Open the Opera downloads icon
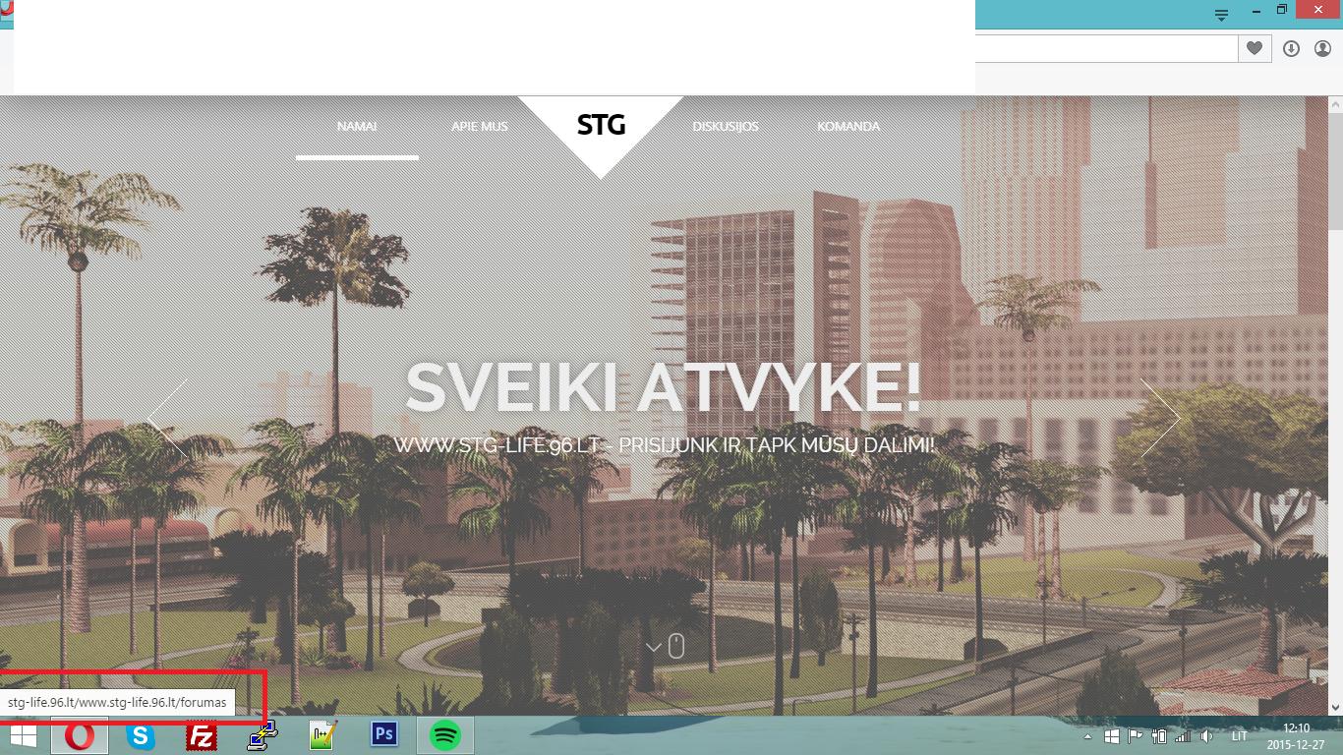Viewport: 1343px width, 755px height. coord(1292,48)
